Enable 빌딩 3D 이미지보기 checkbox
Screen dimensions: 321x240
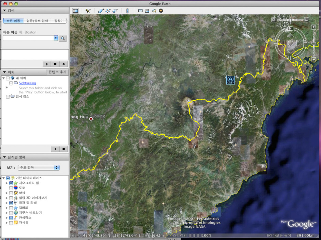click(11, 198)
